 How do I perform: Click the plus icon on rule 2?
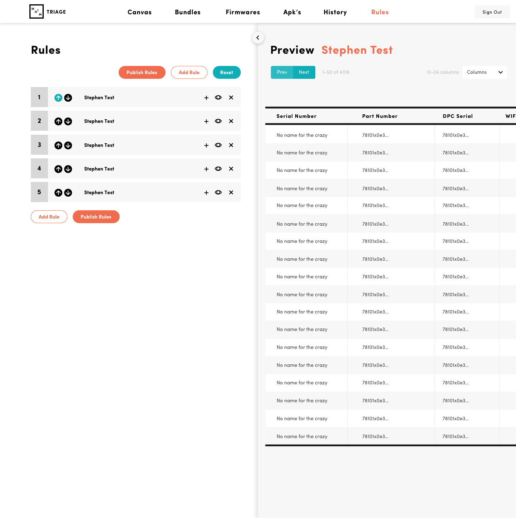coord(206,121)
